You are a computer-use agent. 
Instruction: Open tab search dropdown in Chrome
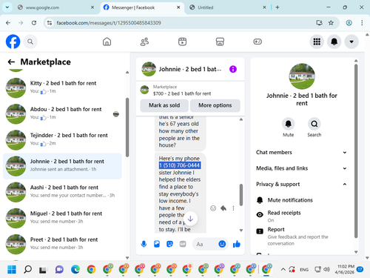7,7
